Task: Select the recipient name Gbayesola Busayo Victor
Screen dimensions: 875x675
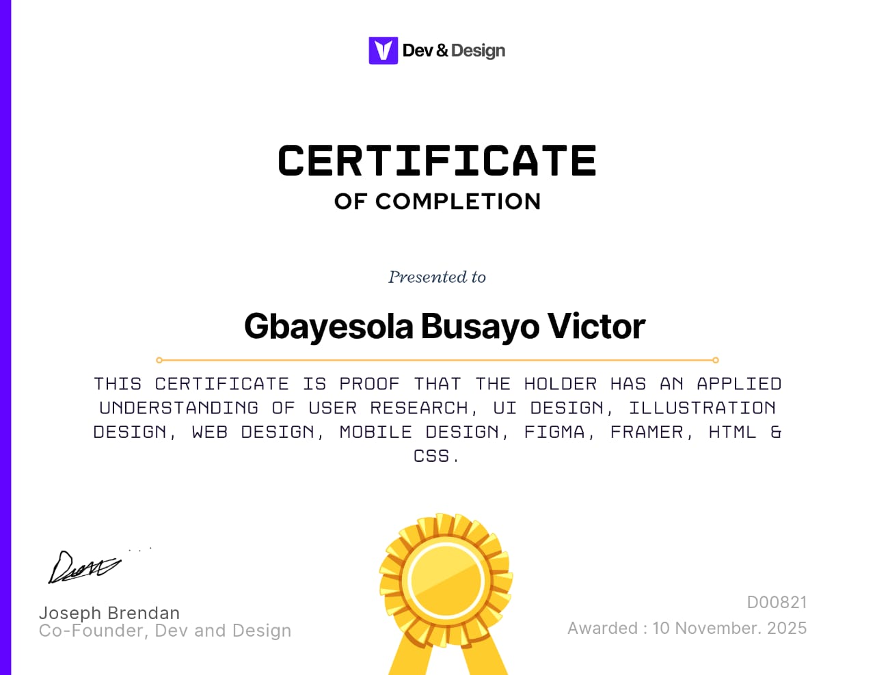Action: tap(444, 327)
